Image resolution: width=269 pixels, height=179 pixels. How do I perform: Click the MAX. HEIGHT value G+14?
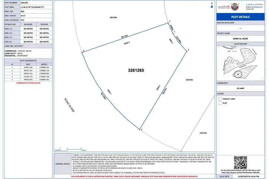click(23, 16)
